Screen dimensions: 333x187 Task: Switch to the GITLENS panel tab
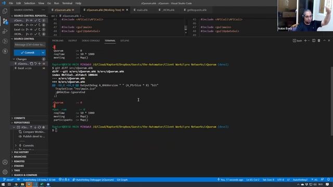click(125, 41)
